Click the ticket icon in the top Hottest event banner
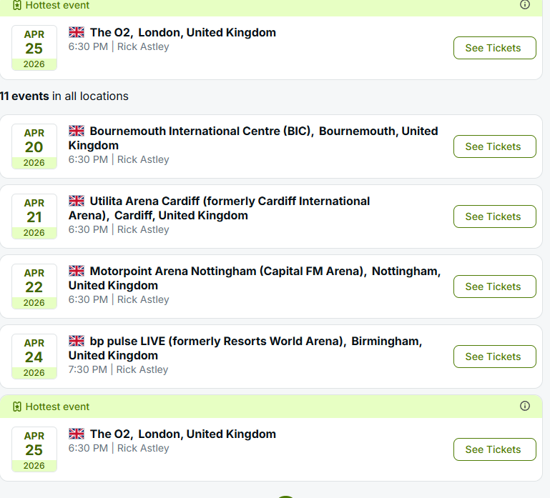The height and width of the screenshot is (498, 550). point(17,5)
